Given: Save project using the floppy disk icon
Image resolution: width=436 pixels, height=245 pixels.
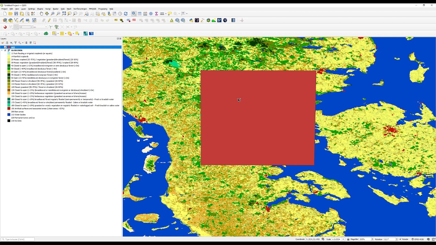Looking at the screenshot, I should tap(16, 14).
